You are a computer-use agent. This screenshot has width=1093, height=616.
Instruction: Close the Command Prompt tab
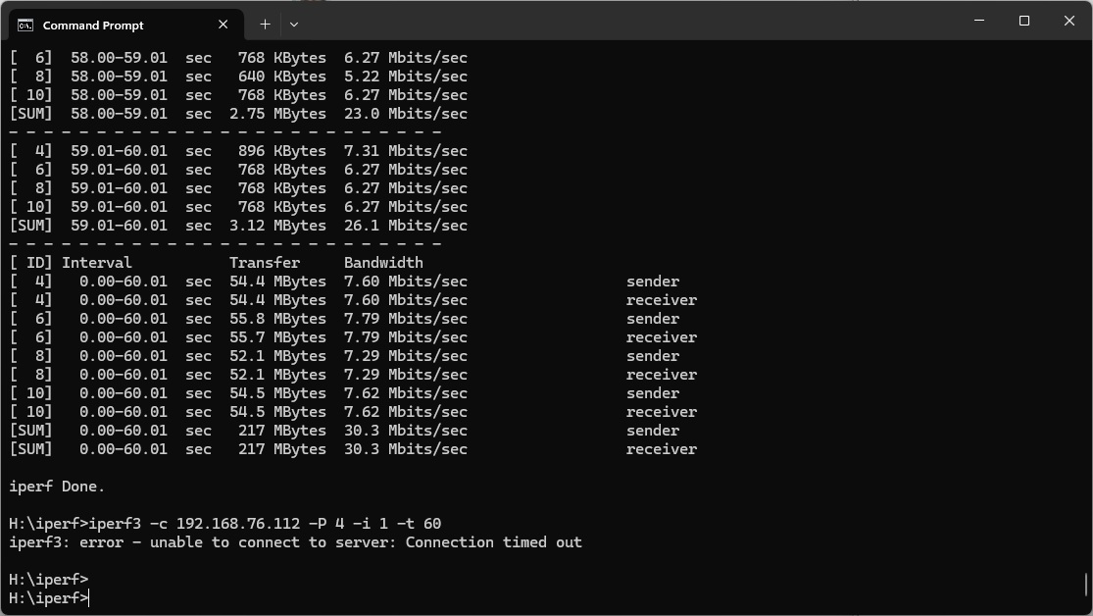(x=224, y=25)
